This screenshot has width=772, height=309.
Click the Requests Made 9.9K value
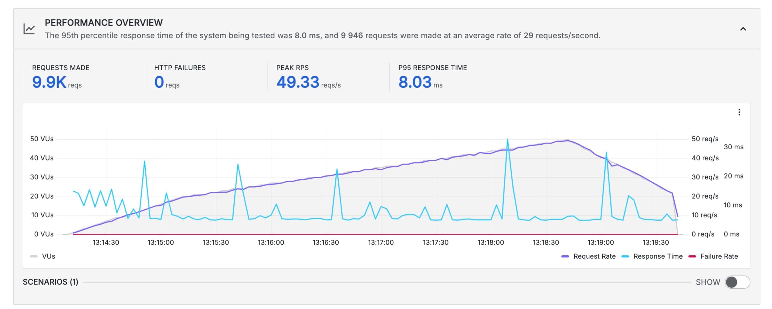[49, 82]
